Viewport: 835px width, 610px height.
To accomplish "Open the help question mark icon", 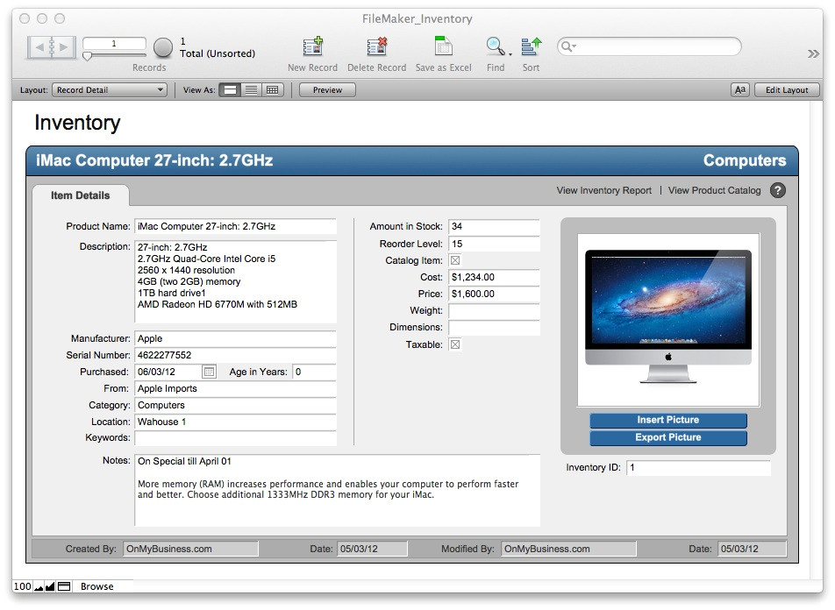I will coord(778,190).
